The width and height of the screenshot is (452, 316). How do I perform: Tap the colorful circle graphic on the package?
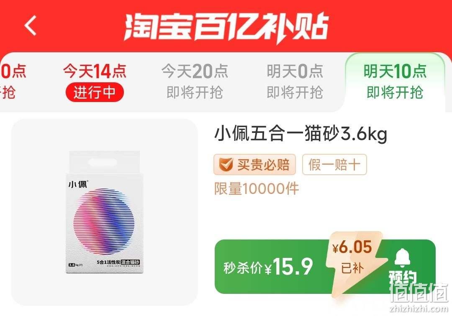coord(104,222)
